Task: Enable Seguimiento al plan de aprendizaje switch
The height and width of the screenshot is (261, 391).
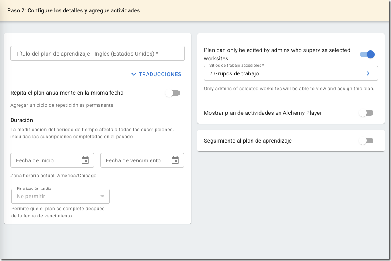Action: point(366,141)
